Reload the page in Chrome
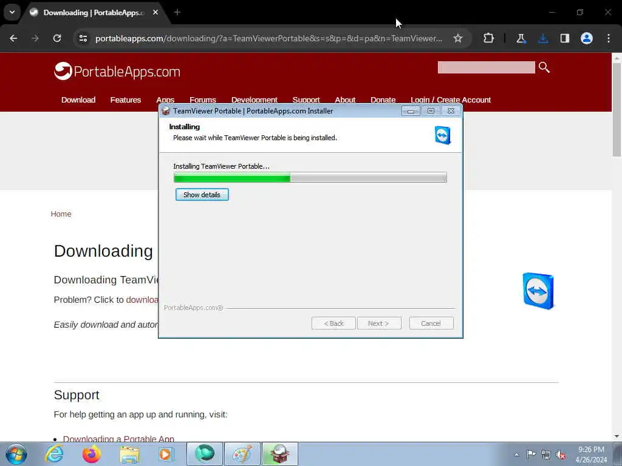622x466 pixels. click(x=57, y=38)
